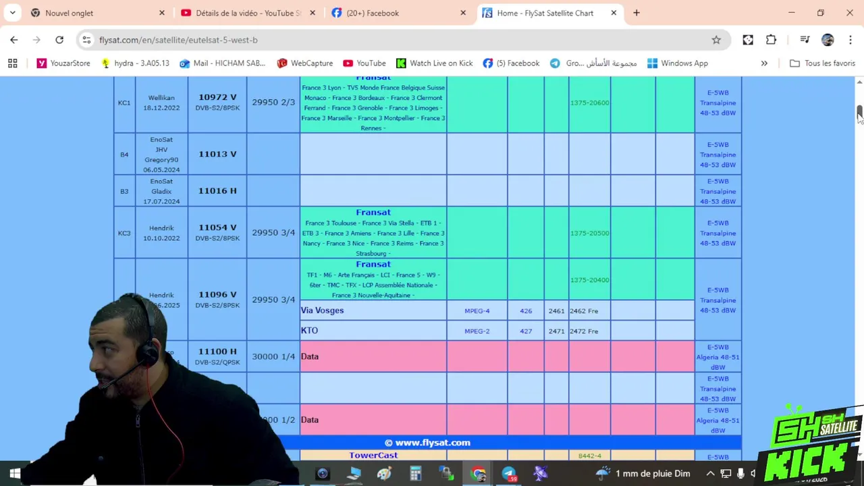Open the hydra - 3.A05.13 bookmark
The height and width of the screenshot is (486, 864).
135,63
